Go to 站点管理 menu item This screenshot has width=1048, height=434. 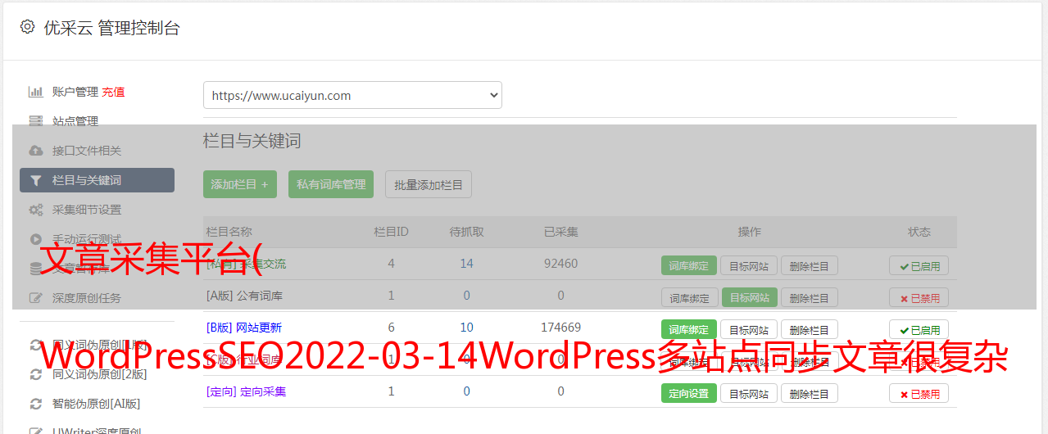[75, 121]
